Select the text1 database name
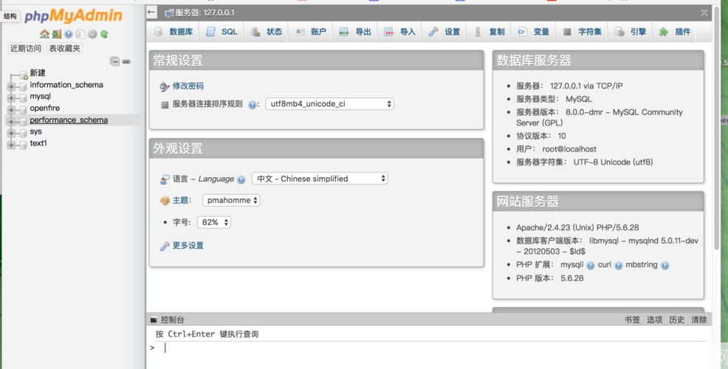This screenshot has width=728, height=369. (x=38, y=143)
